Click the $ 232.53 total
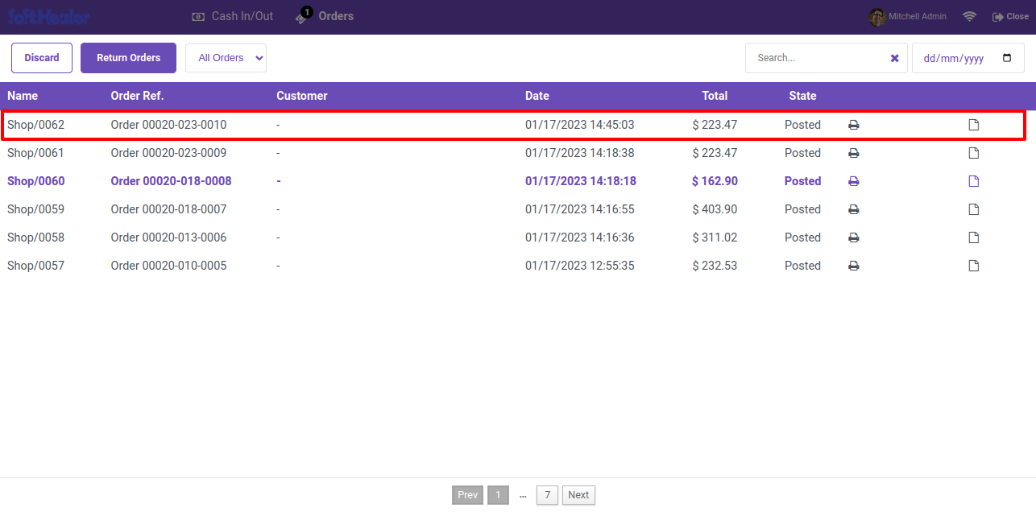1036x512 pixels. 715,266
